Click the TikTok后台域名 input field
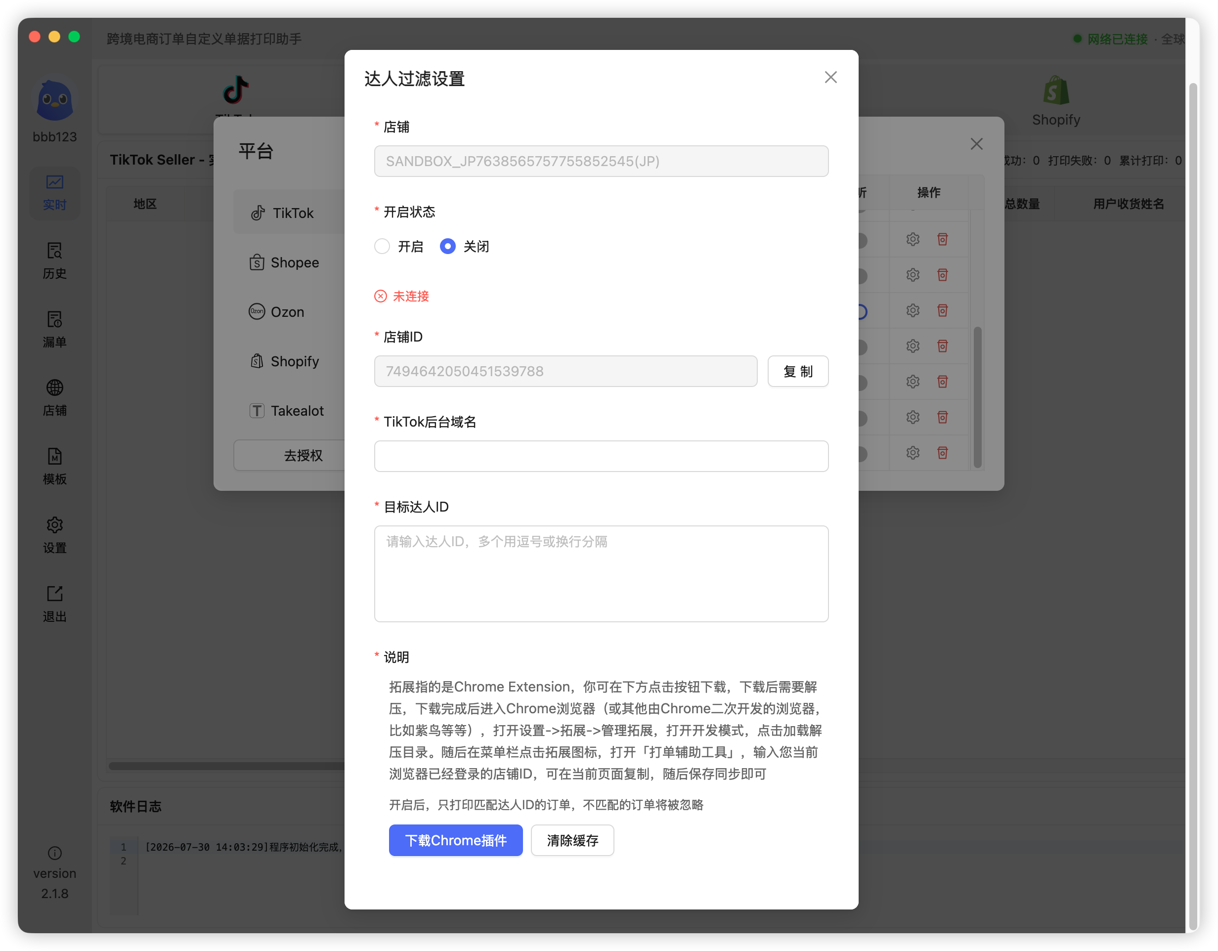 [601, 456]
